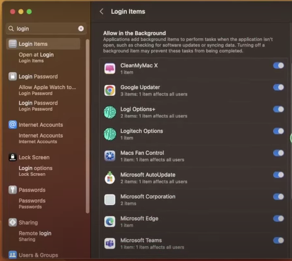Open Remote login under Sharing
This screenshot has height=261, width=292.
point(35,236)
